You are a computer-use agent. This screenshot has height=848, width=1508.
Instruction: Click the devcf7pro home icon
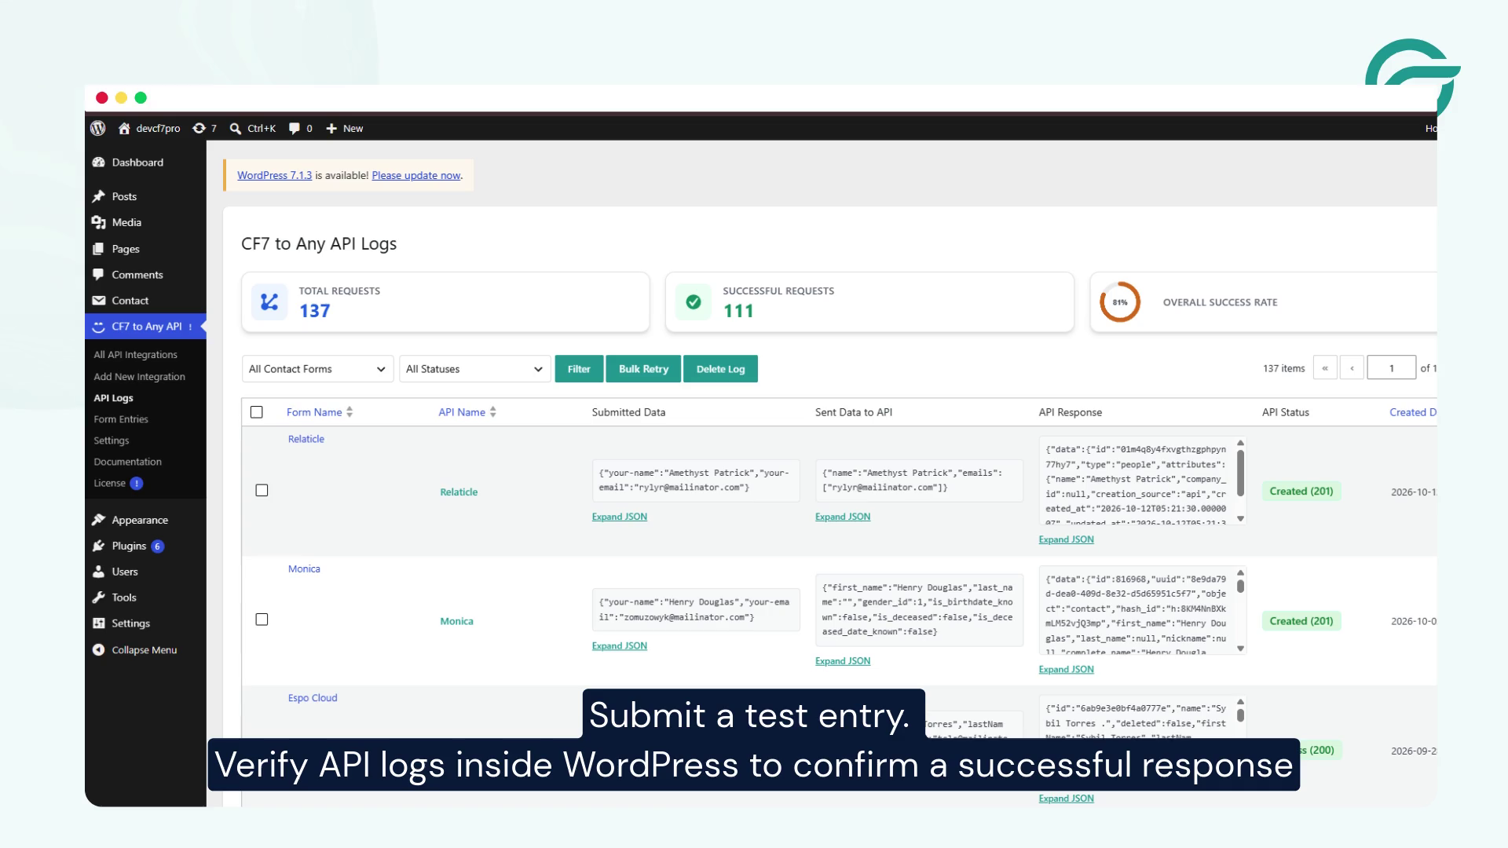click(124, 128)
